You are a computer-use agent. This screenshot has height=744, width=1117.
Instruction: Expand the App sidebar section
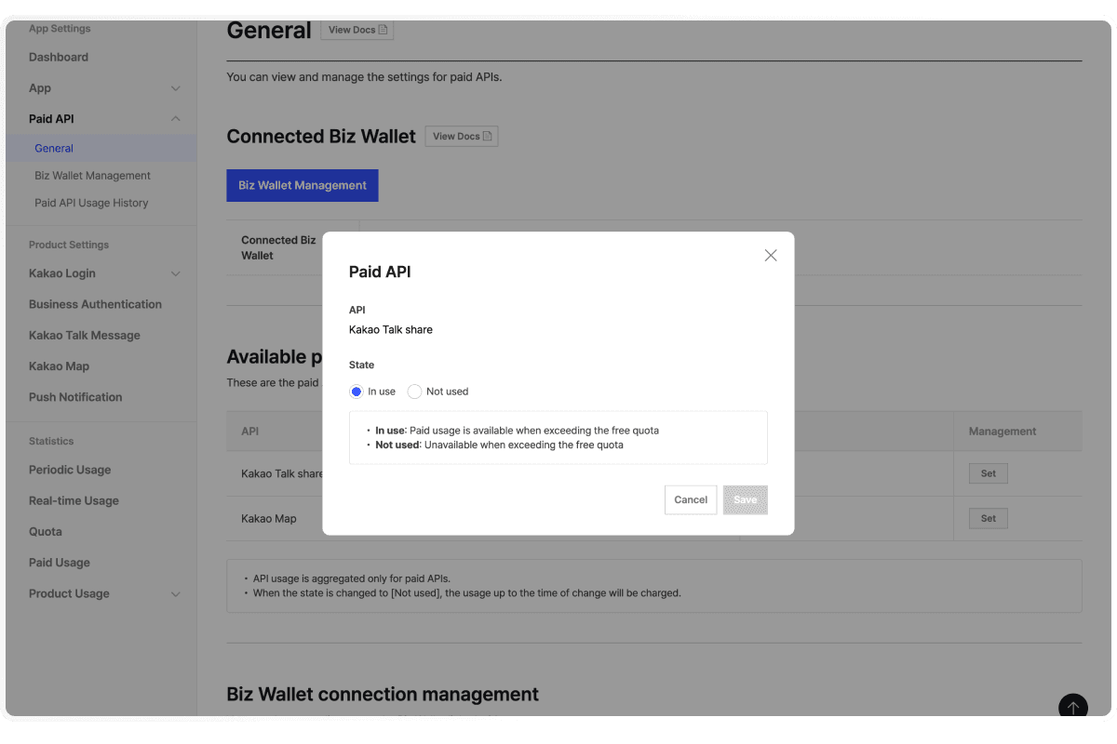(175, 88)
